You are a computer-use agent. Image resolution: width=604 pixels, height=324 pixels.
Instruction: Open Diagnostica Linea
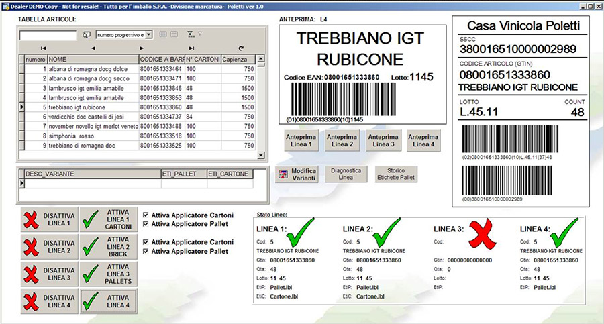(x=346, y=174)
